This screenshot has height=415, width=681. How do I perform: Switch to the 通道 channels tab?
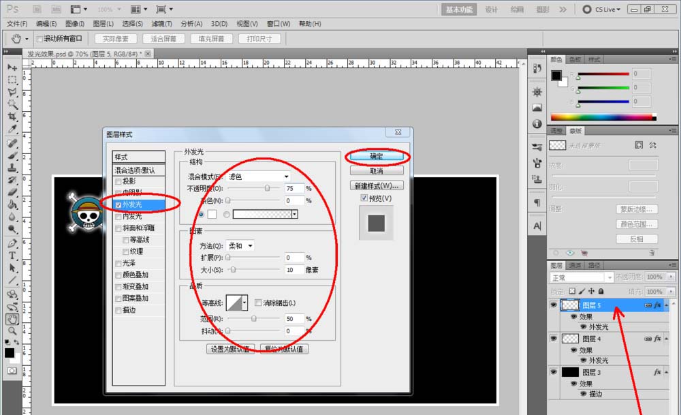tap(575, 265)
